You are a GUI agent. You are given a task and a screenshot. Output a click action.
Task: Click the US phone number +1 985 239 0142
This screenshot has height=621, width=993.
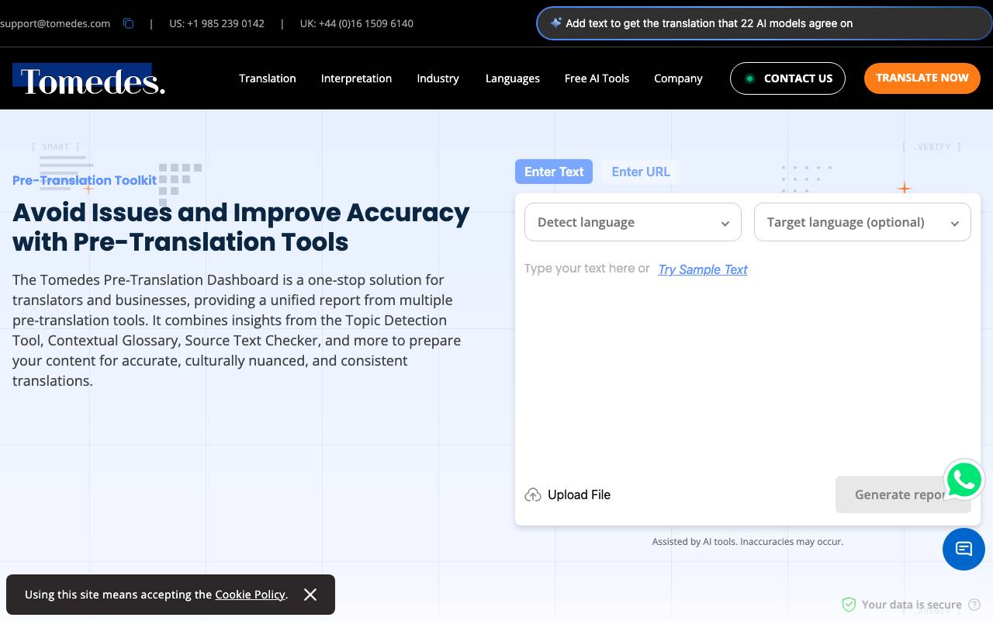(217, 23)
